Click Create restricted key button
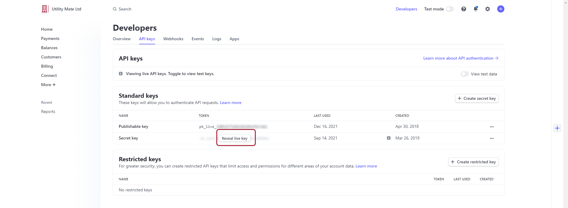This screenshot has height=208, width=568. [473, 162]
